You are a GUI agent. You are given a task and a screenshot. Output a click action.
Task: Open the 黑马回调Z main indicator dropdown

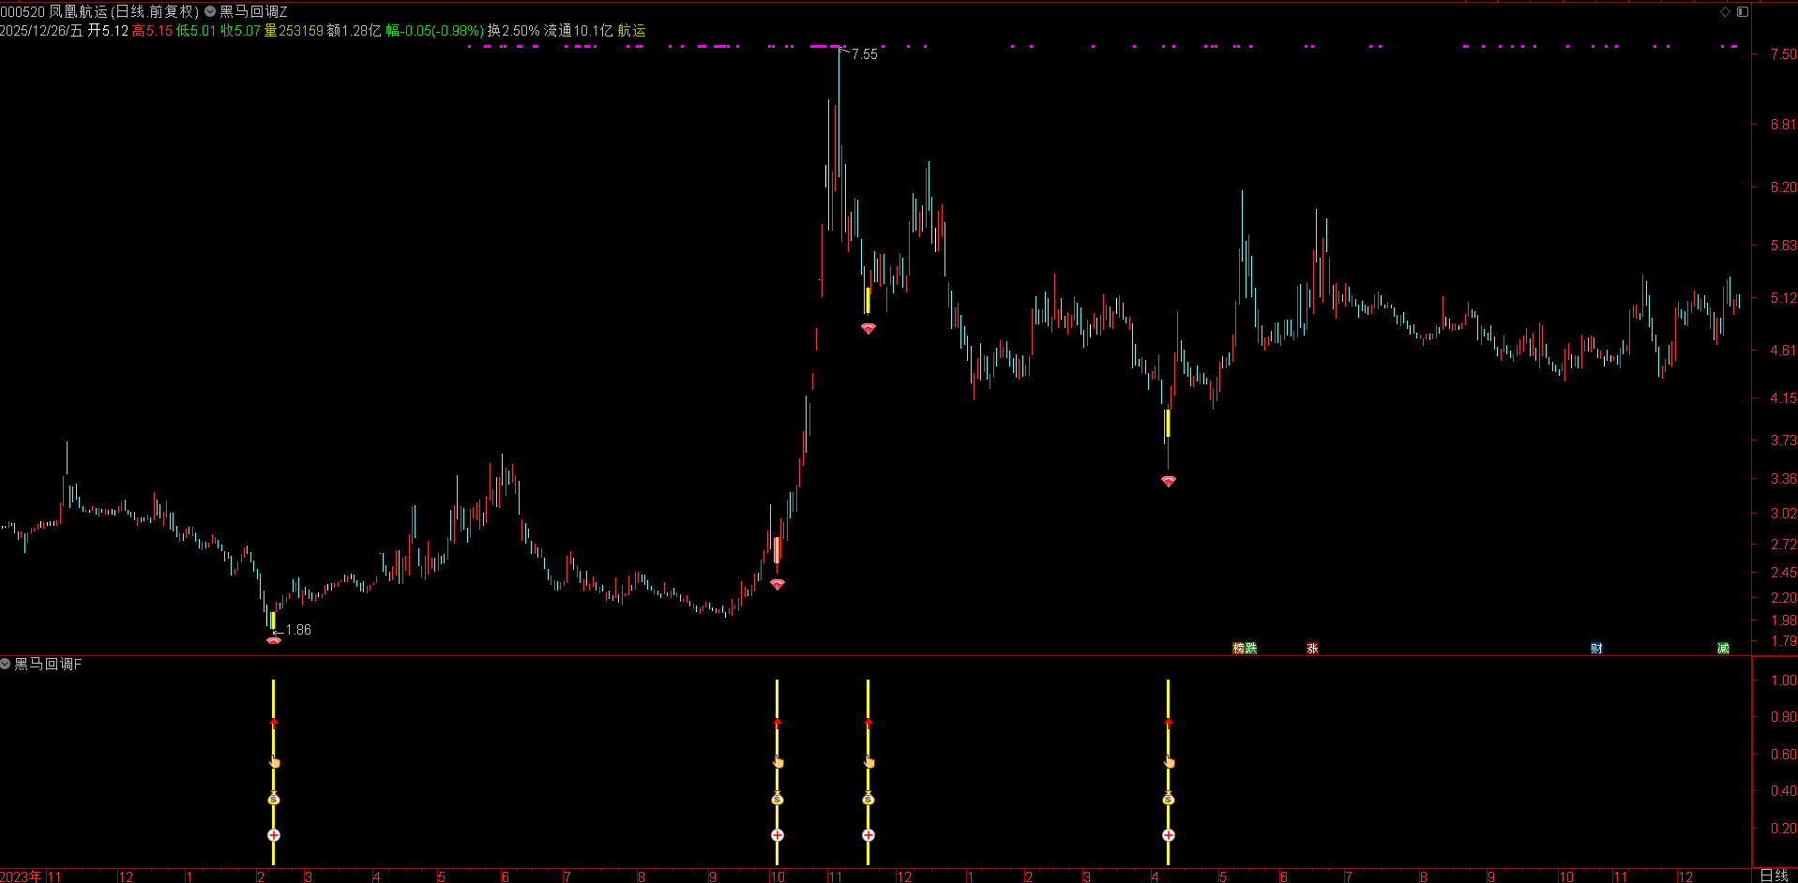pyautogui.click(x=210, y=11)
